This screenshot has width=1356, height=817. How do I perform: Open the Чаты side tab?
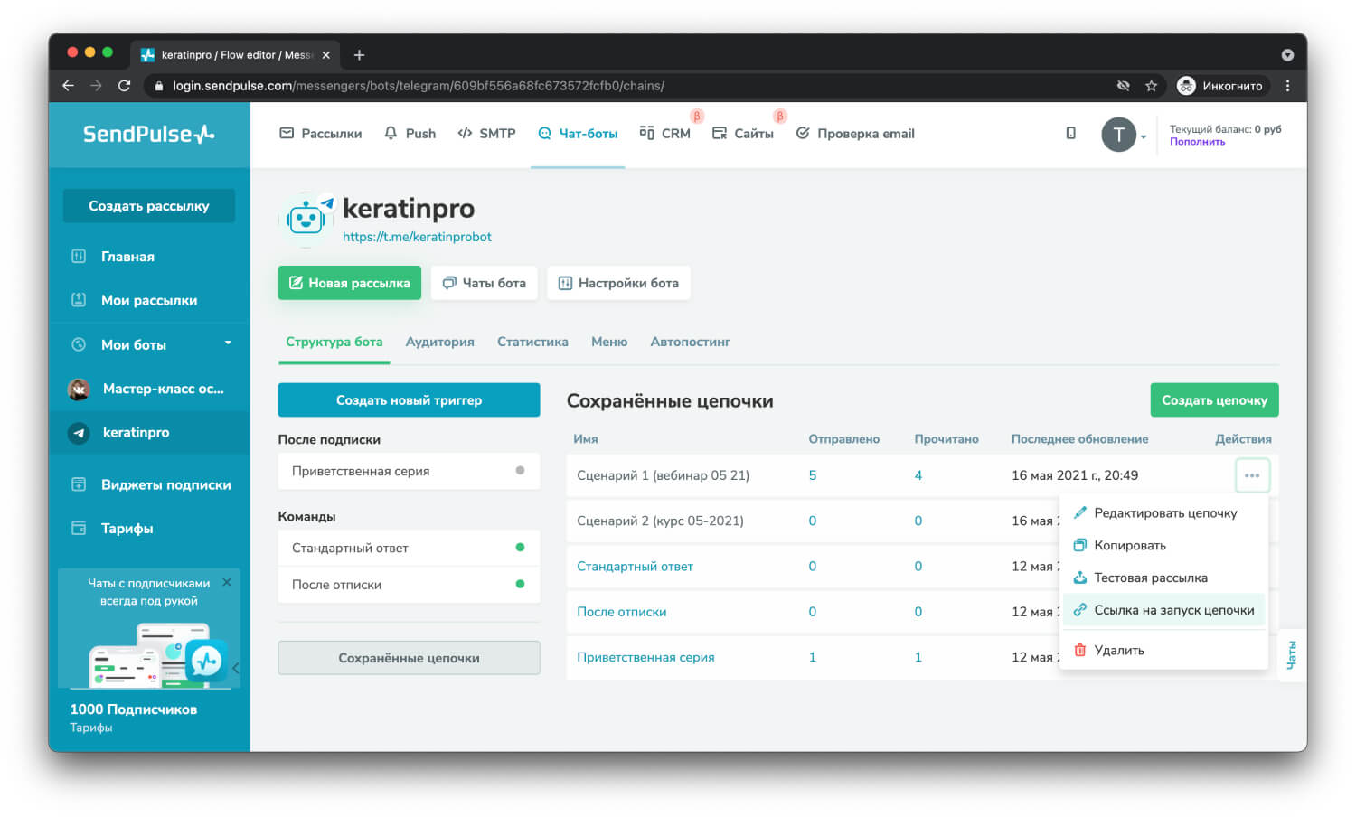pyautogui.click(x=1292, y=655)
